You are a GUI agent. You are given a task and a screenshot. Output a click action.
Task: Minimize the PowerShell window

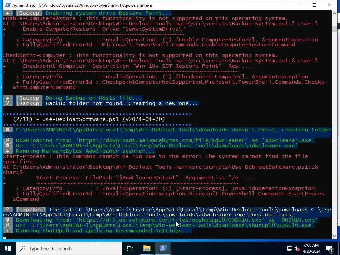coord(299,5)
